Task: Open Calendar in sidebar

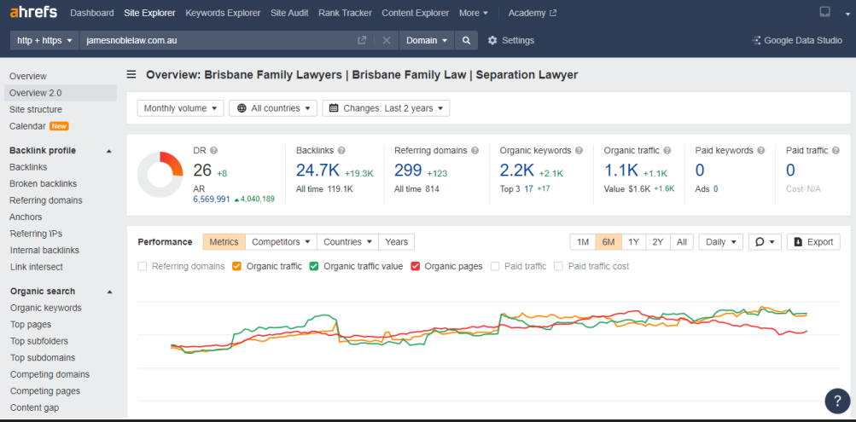Action: point(28,126)
